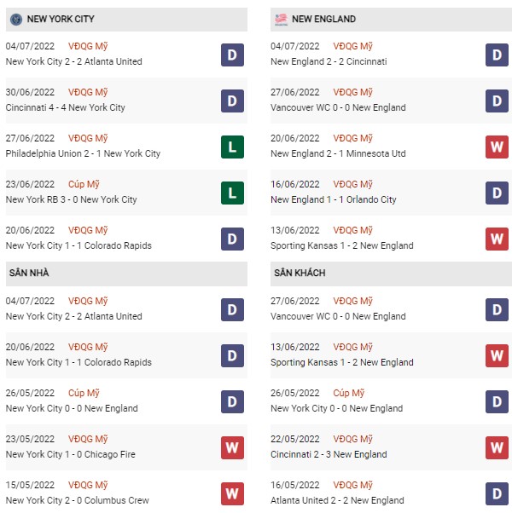The width and height of the screenshot is (512, 513).
Task: Click L badge for Philadelphia Union match
Action: coord(232,147)
